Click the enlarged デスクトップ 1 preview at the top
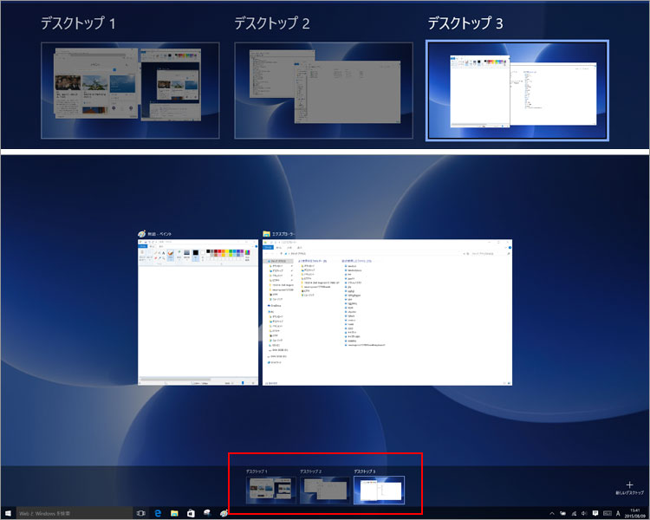 [130, 90]
